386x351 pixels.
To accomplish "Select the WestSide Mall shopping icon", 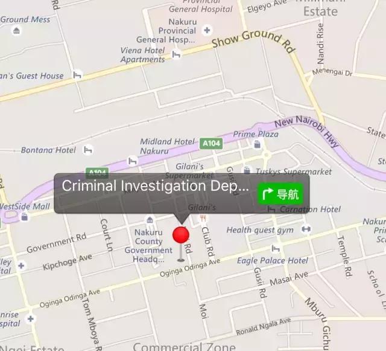I will point(24,217).
